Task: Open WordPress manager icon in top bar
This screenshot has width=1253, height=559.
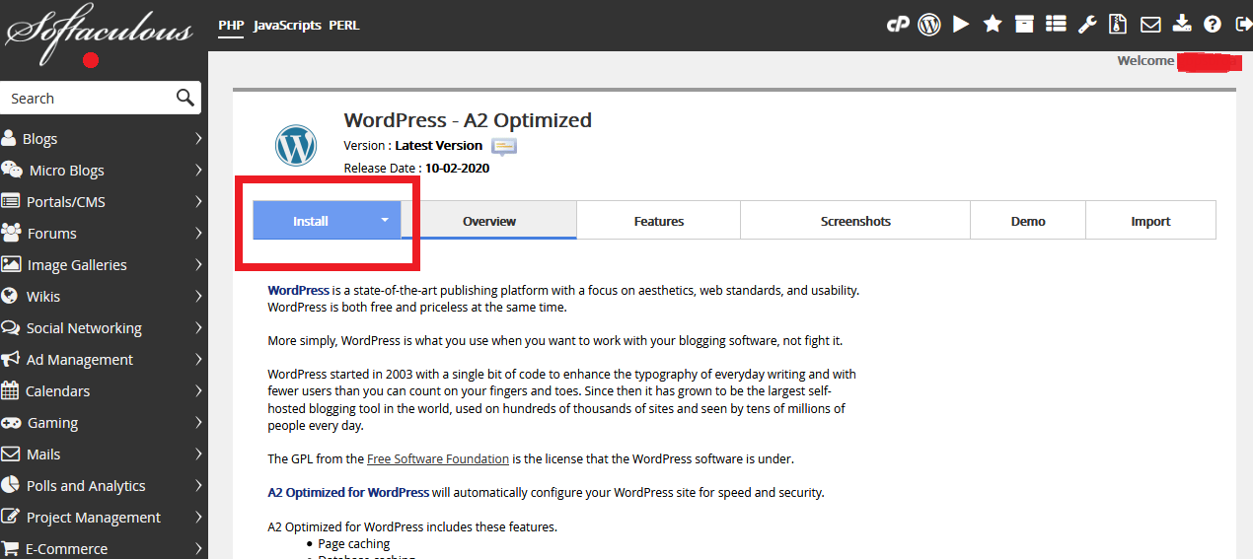Action: (x=929, y=25)
